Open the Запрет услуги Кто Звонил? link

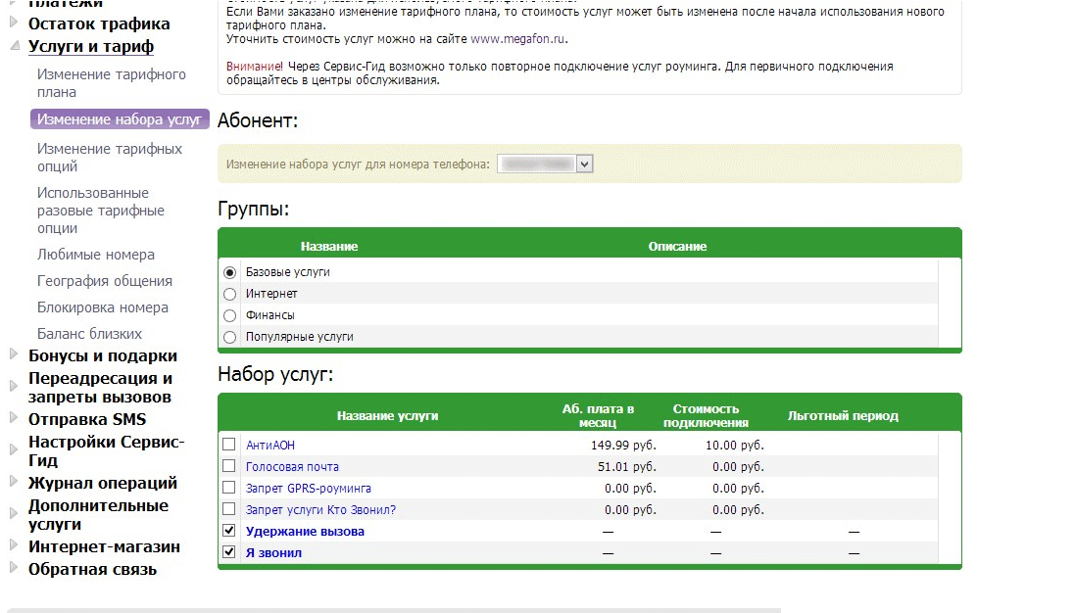[320, 509]
